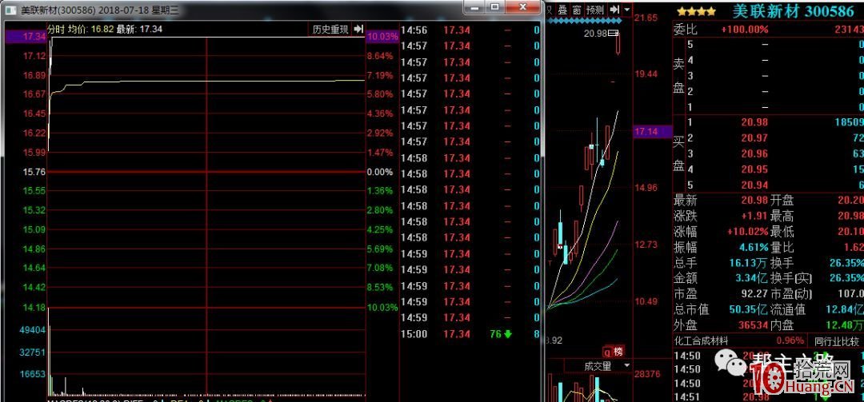The height and width of the screenshot is (402, 864).
Task: Click the 15.76 previous close label
Action: click(34, 172)
